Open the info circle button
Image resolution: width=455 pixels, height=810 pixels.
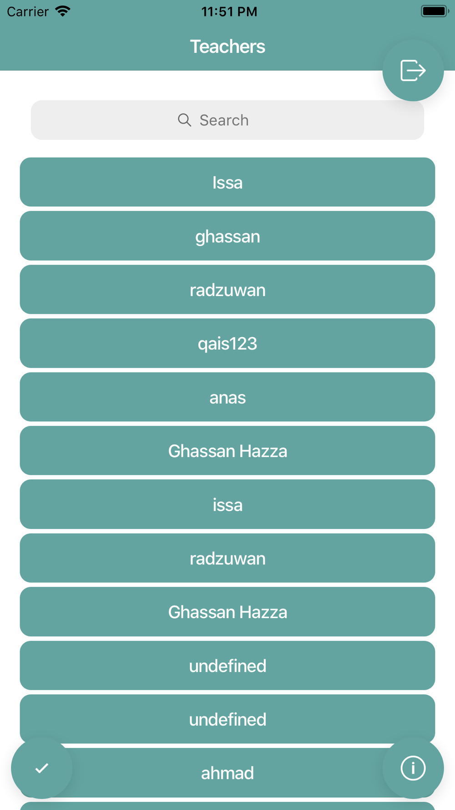click(413, 768)
